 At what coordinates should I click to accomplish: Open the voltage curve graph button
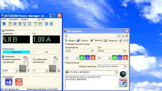coord(23,69)
